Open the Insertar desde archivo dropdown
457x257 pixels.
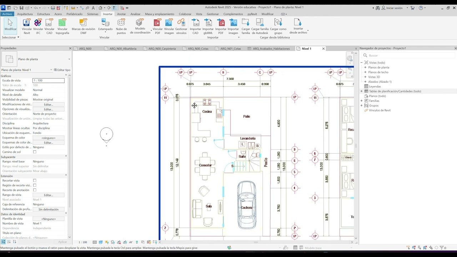pyautogui.click(x=298, y=27)
